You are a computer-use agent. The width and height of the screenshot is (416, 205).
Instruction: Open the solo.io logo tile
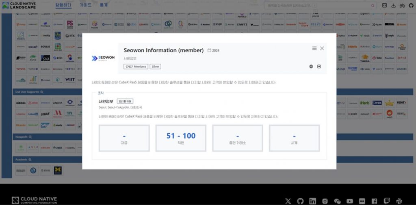pos(45,47)
